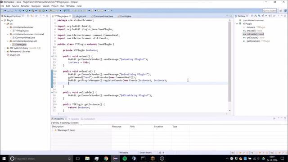Open the Source menu
The image size is (288, 162).
pos(15,6)
